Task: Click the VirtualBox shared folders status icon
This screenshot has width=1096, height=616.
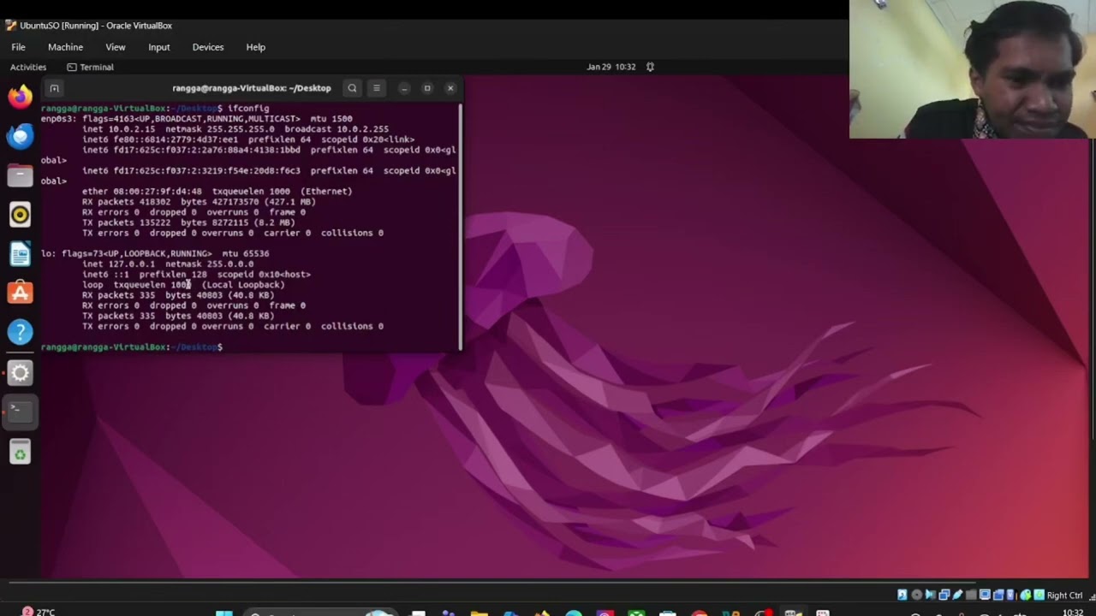Action: 971,595
